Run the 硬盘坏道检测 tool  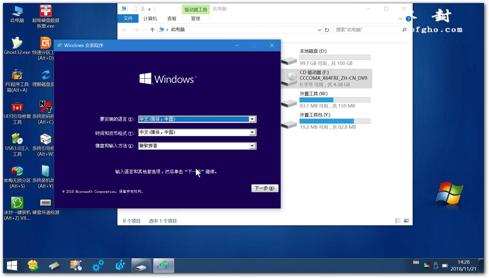45,203
